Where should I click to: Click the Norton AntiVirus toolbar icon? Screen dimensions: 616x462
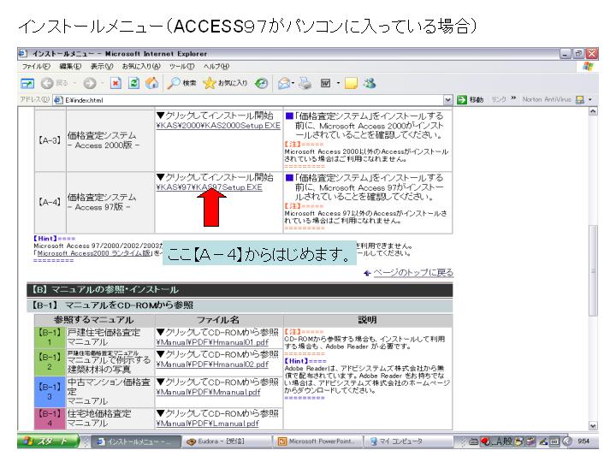pyautogui.click(x=580, y=100)
